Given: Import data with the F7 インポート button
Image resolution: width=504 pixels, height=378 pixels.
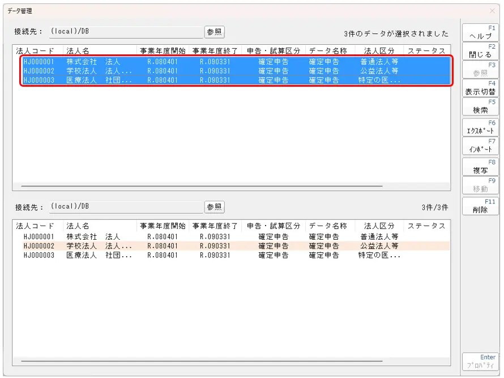Looking at the screenshot, I should pos(480,146).
